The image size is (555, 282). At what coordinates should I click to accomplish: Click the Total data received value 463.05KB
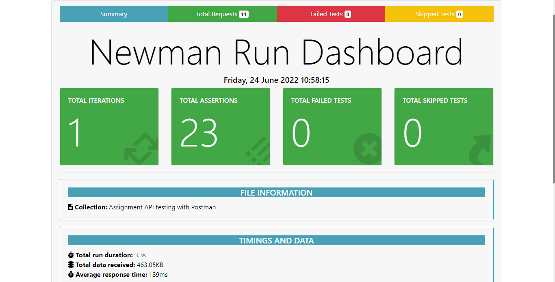[x=150, y=265]
